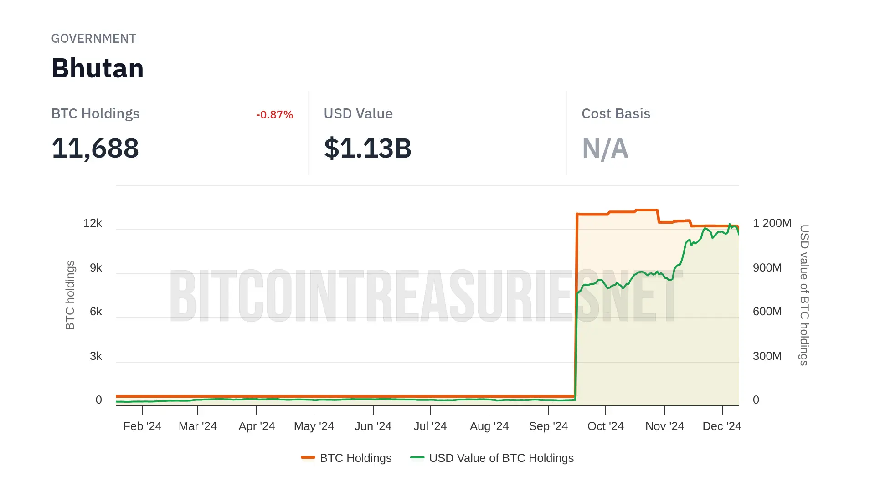
Task: Click the Feb '24 axis label
Action: tap(142, 426)
